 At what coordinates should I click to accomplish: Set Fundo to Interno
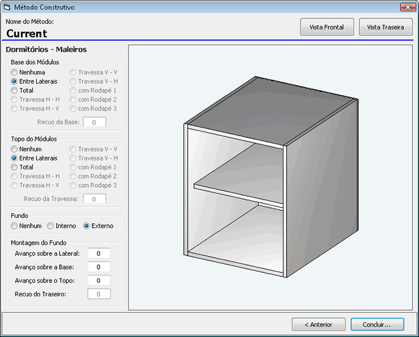62,226
